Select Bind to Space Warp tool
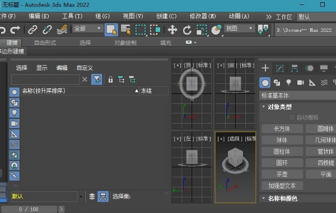The height and width of the screenshot is (213, 336). tap(62, 30)
